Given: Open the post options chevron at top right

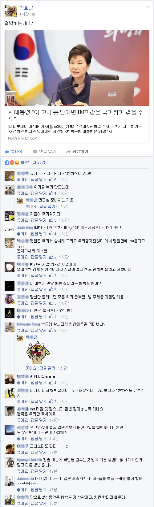Looking at the screenshot, I should 148,7.
